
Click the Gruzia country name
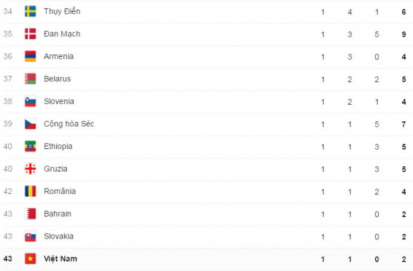(x=56, y=169)
